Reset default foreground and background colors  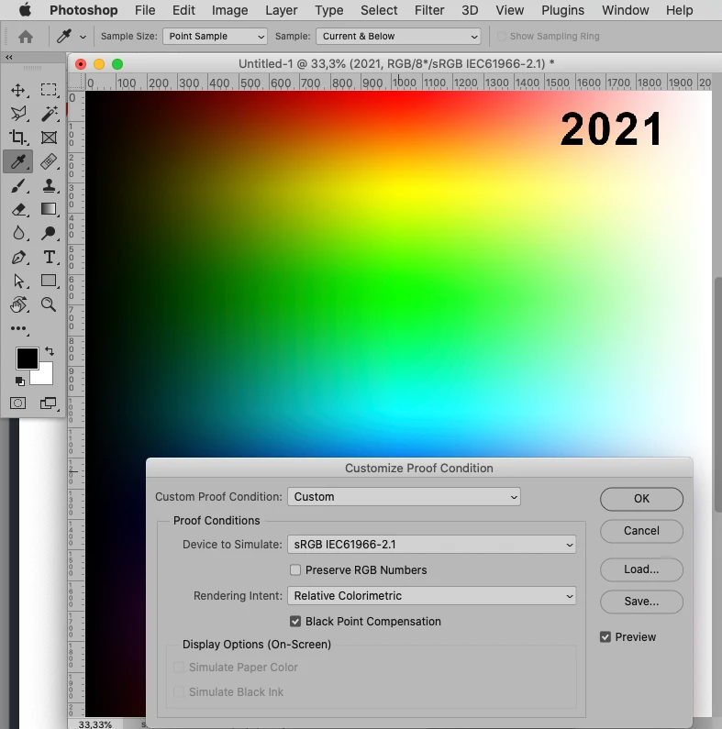tap(19, 381)
